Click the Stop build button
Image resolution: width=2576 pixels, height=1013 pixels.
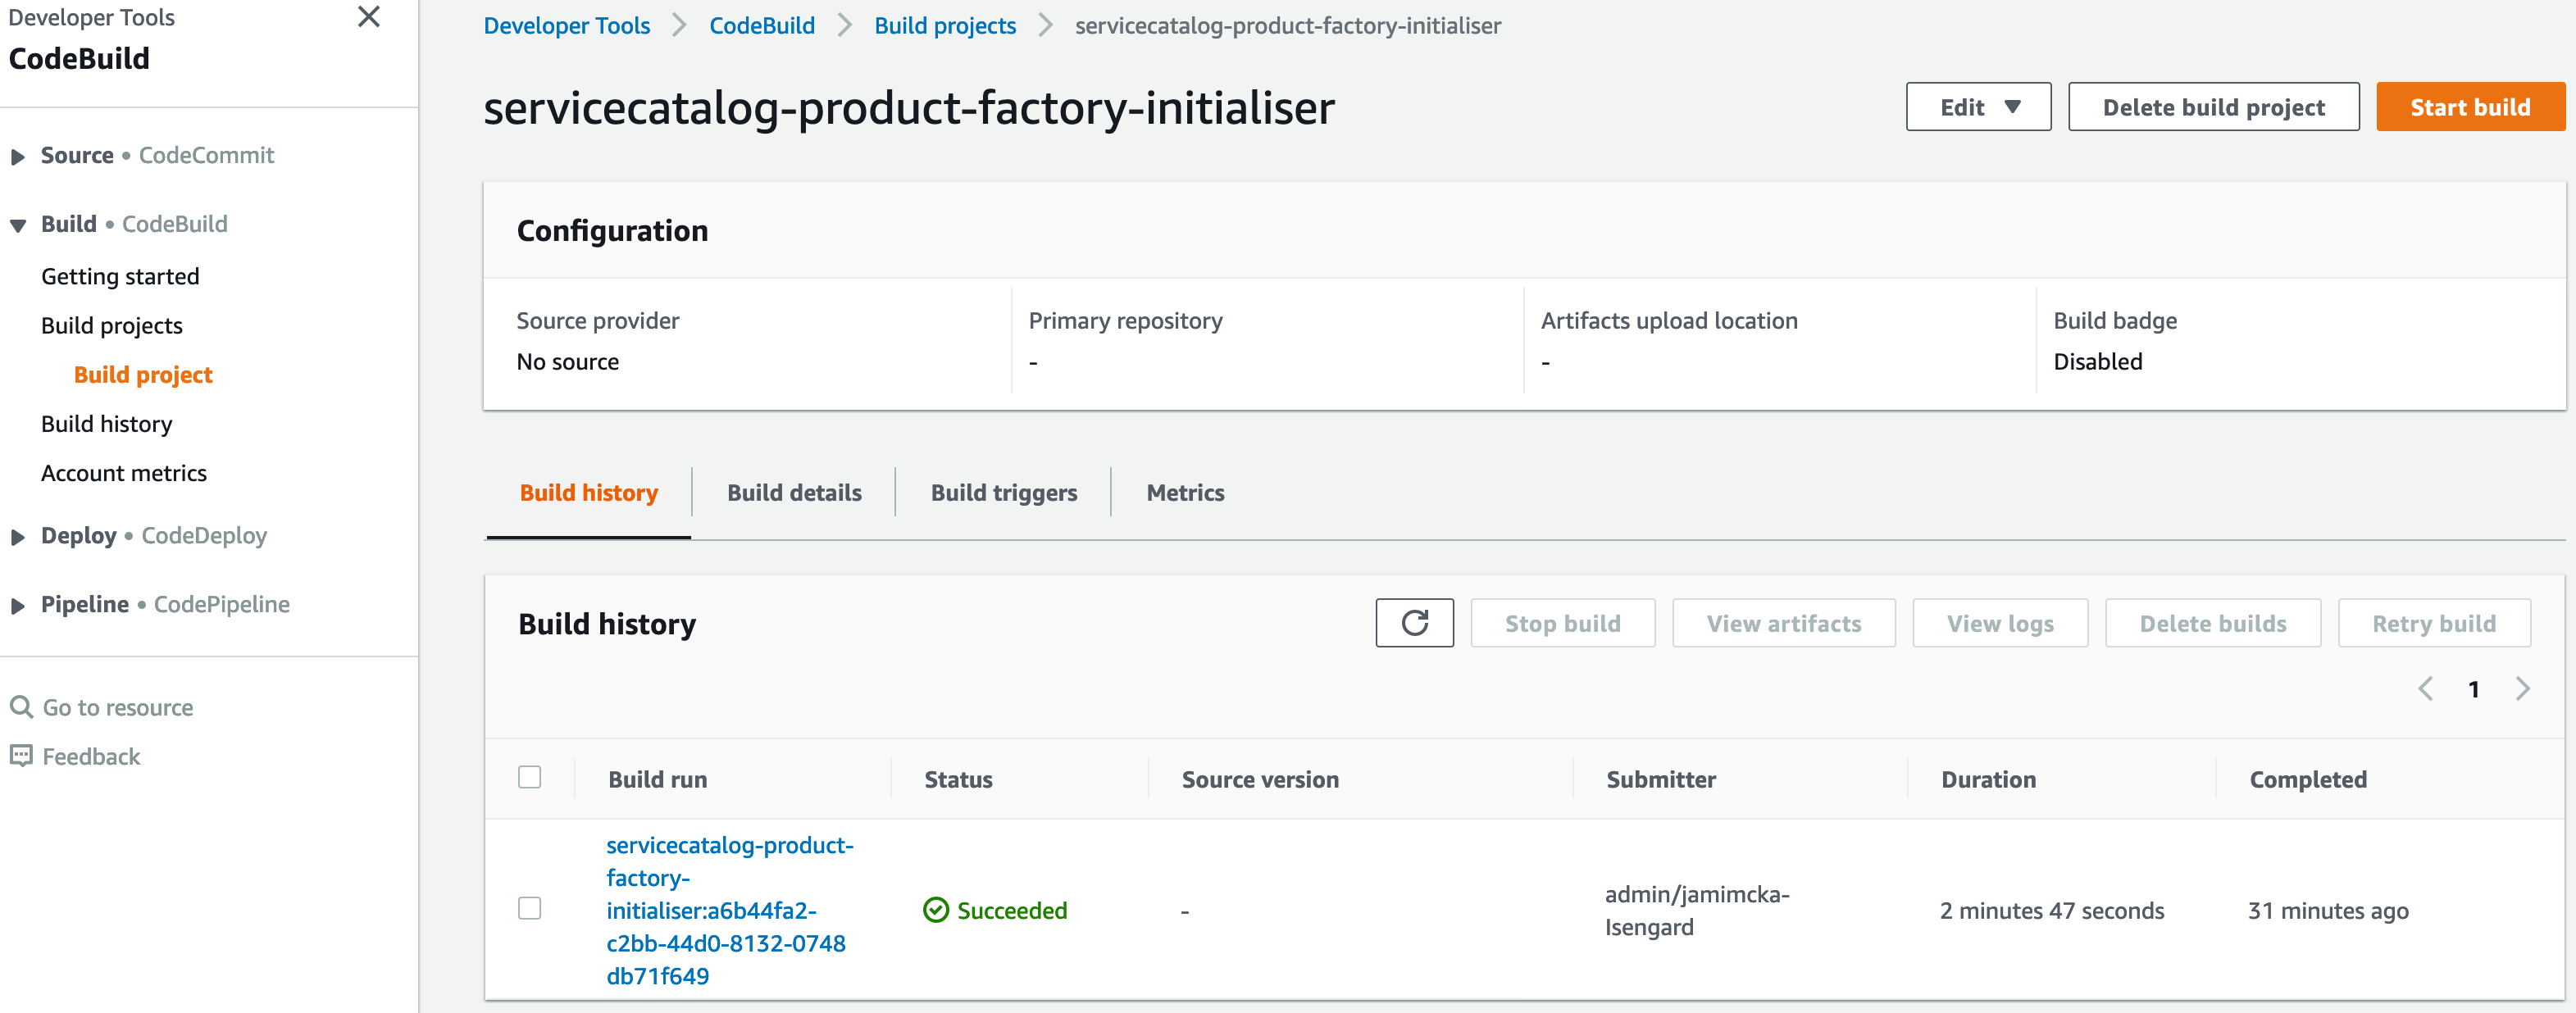click(1562, 623)
